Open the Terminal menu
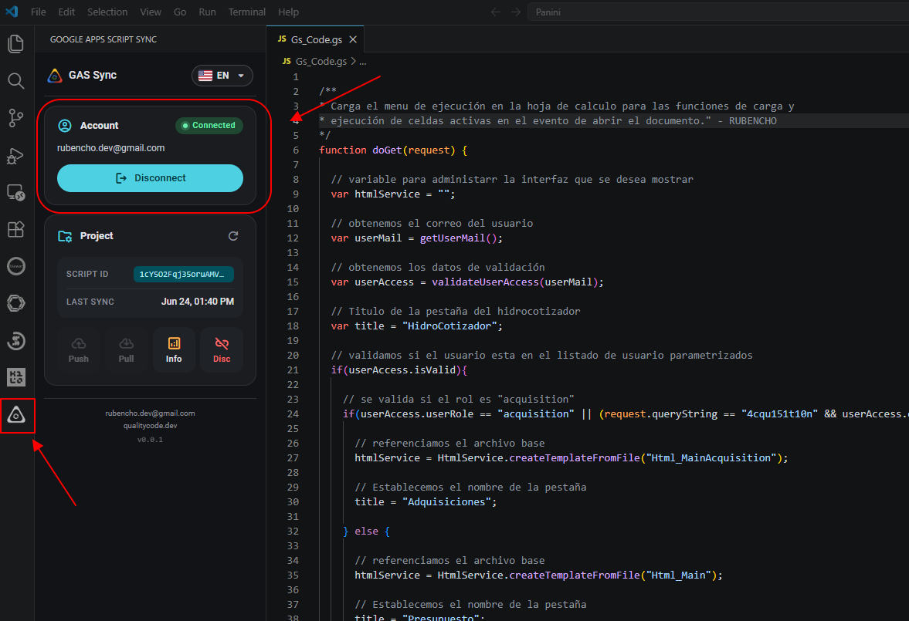This screenshot has height=621, width=909. pyautogui.click(x=247, y=12)
